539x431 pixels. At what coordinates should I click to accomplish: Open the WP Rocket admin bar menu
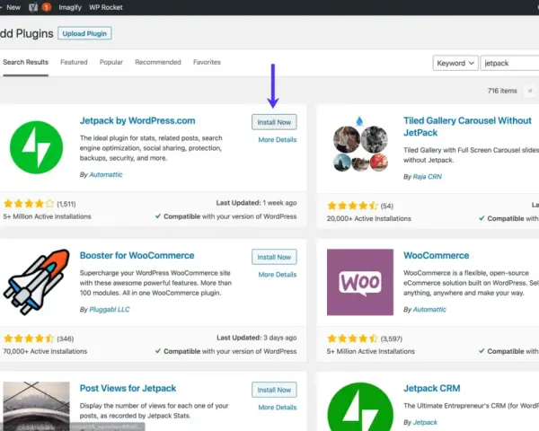click(106, 7)
